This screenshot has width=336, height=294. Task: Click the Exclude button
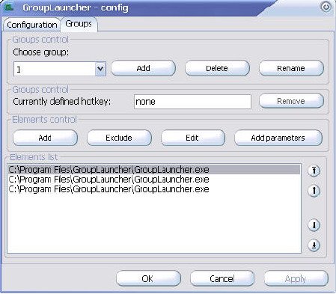point(119,138)
